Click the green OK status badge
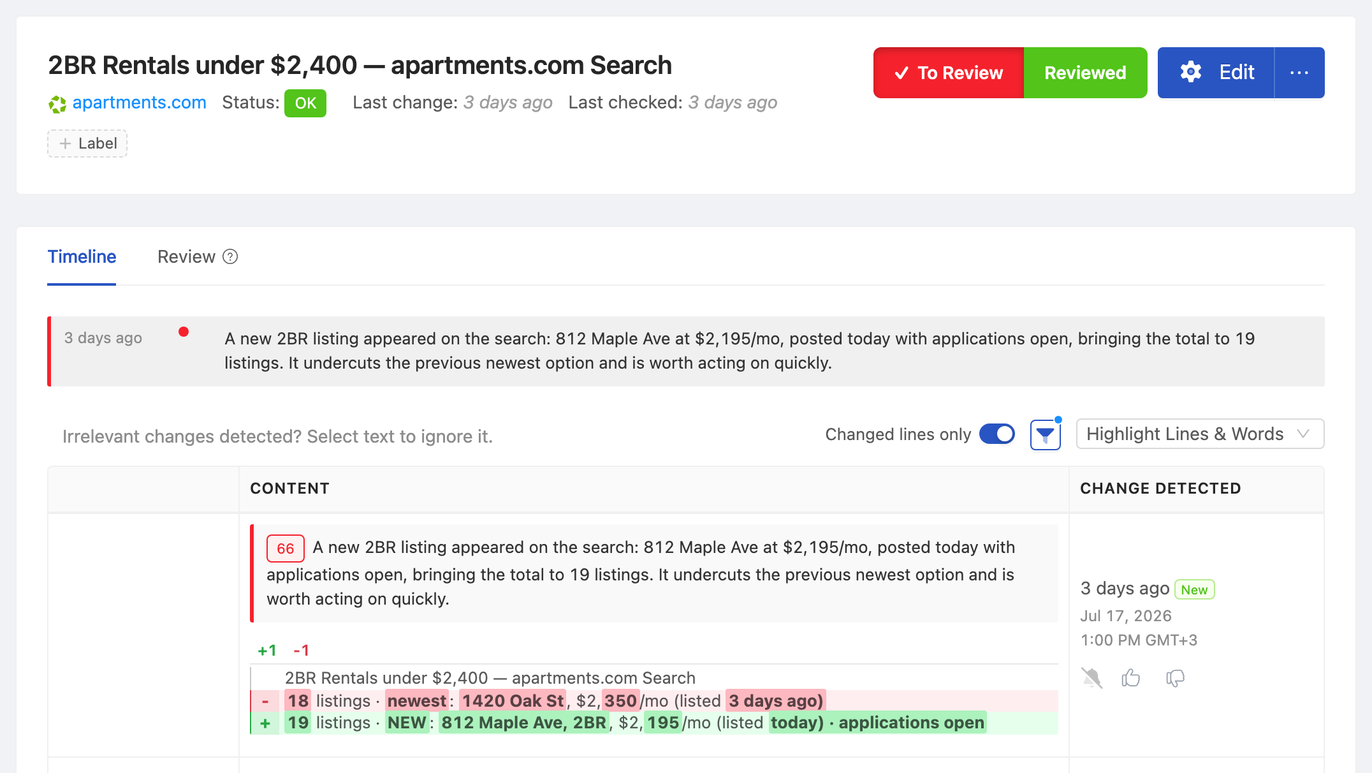The height and width of the screenshot is (773, 1372). (305, 103)
